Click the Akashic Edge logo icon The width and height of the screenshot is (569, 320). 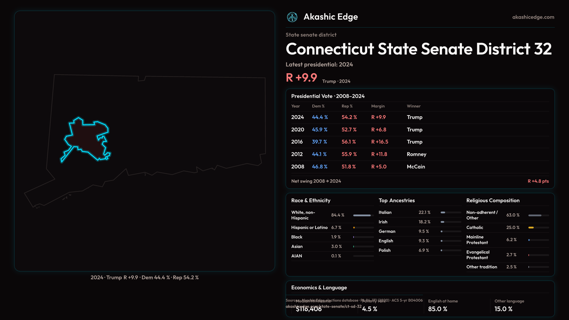(x=292, y=17)
